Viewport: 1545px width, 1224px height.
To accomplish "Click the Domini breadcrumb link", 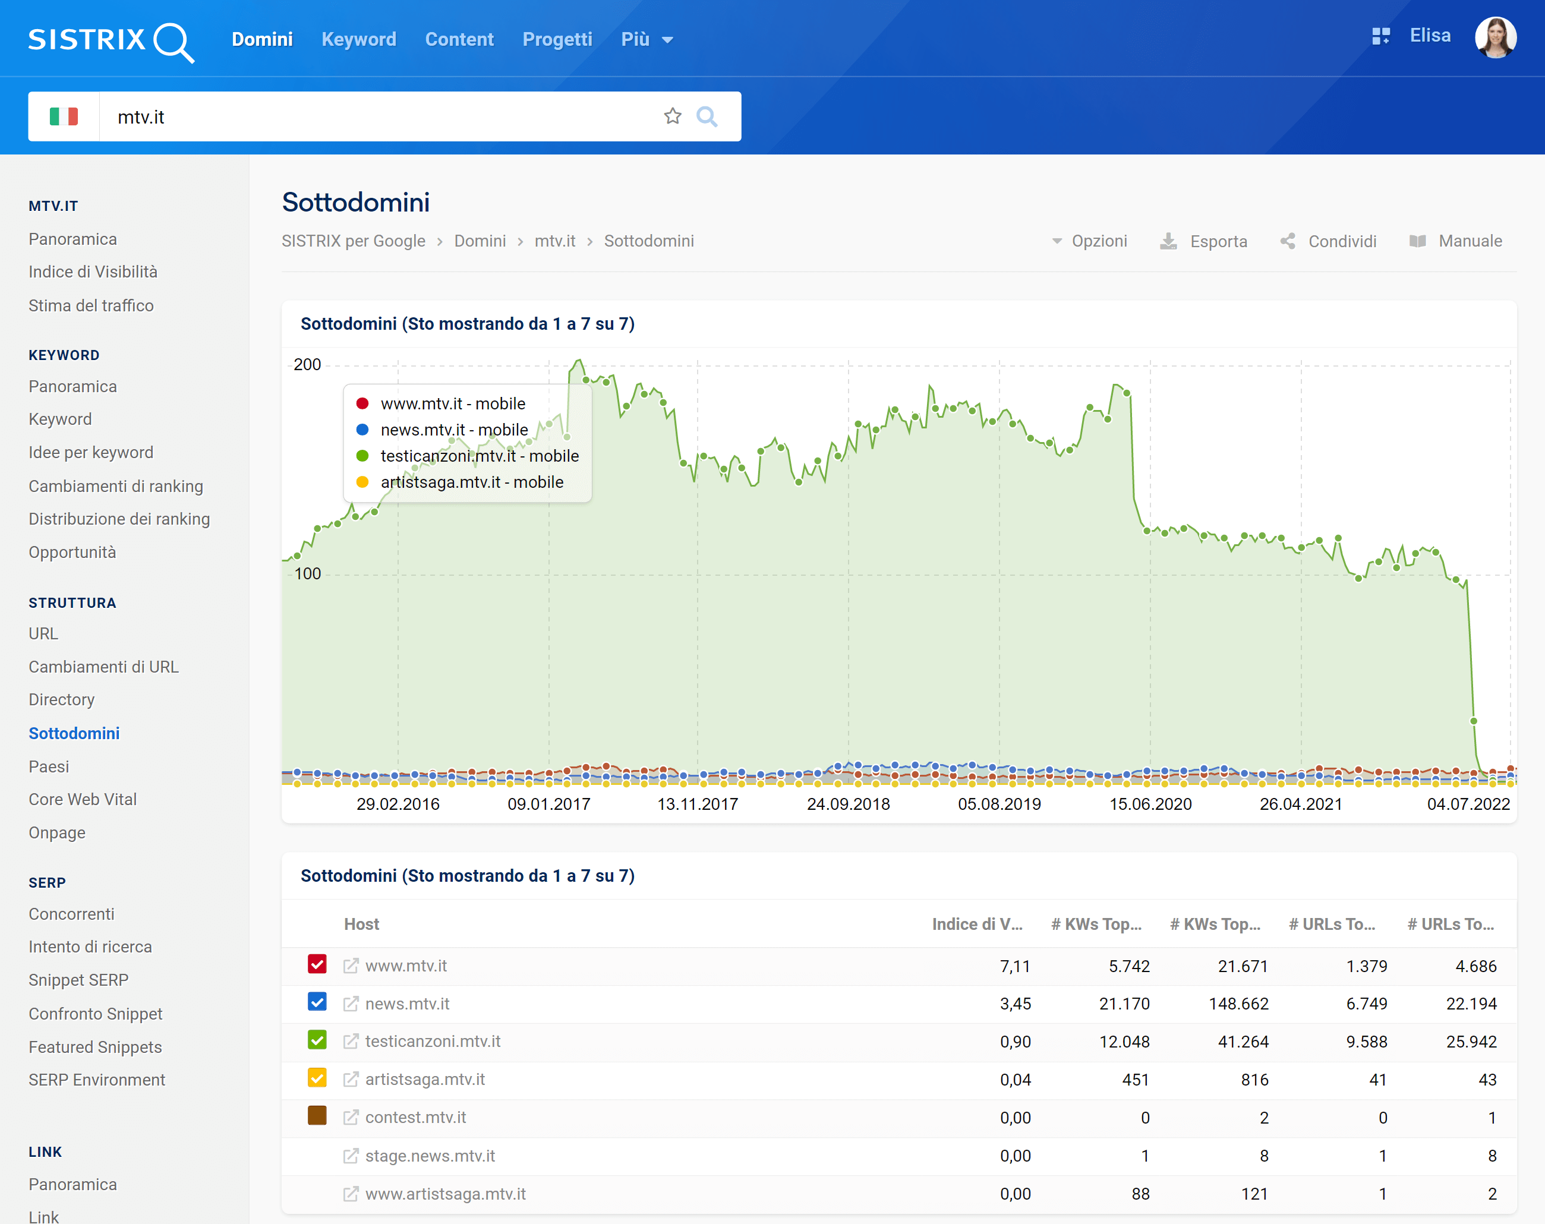I will (480, 241).
